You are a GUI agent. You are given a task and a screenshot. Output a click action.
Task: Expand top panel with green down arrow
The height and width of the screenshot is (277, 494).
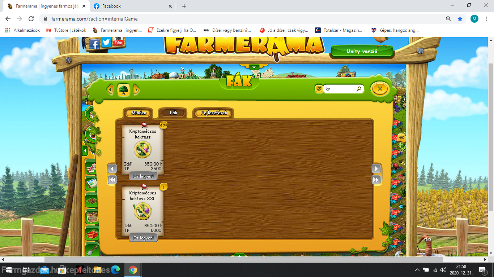[254, 67]
